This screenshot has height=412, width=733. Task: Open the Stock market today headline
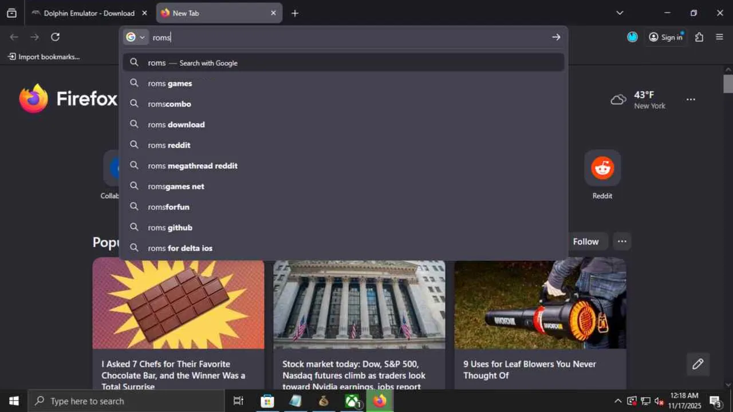(x=354, y=375)
